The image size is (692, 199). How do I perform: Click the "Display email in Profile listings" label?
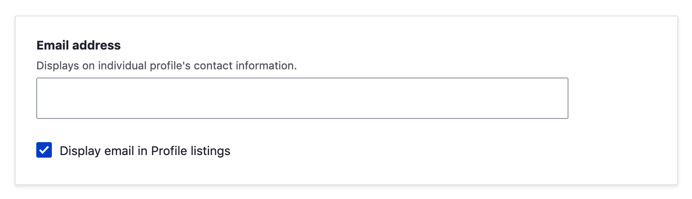pyautogui.click(x=145, y=151)
